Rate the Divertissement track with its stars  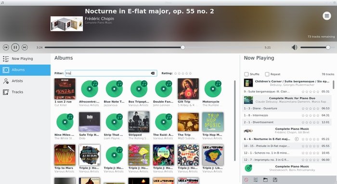coord(311,122)
